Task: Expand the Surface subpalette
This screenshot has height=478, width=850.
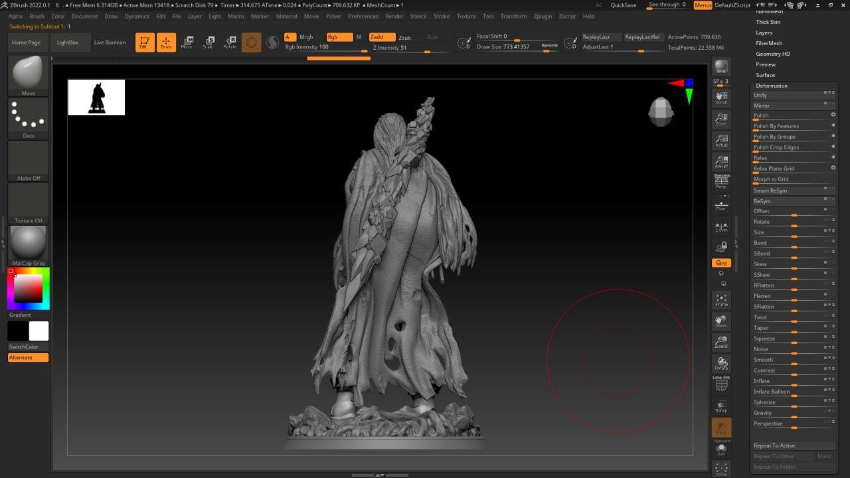Action: click(765, 75)
